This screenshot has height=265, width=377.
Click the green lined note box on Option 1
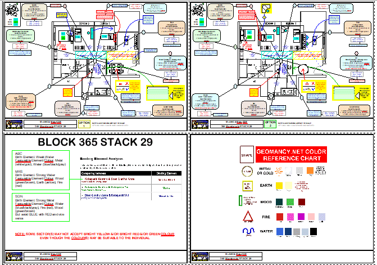[159, 93]
